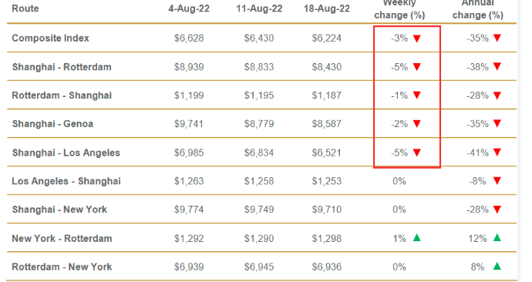The height and width of the screenshot is (282, 532).
Task: Click the Weekly change (%) header
Action: (399, 9)
